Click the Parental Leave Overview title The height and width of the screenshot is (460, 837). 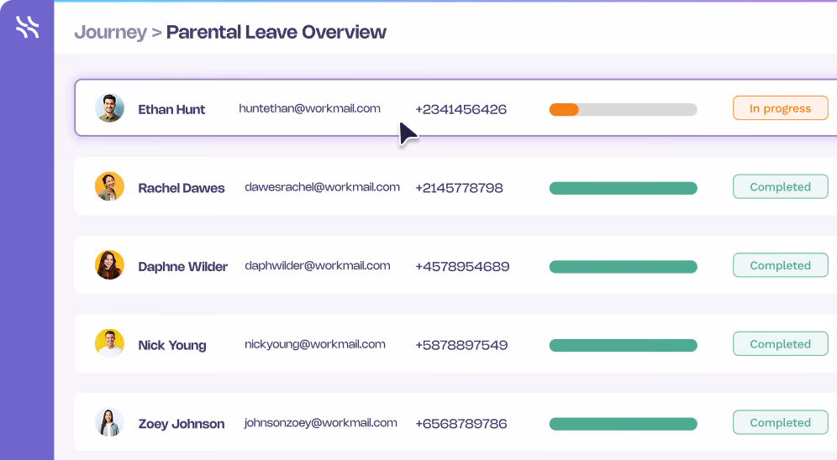tap(276, 32)
